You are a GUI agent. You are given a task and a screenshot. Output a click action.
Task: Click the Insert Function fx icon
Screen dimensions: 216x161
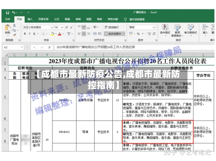point(49,47)
